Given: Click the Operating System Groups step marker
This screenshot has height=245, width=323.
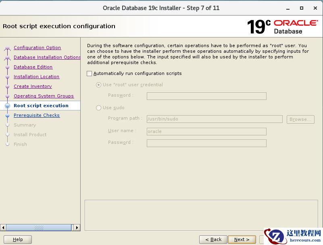Looking at the screenshot, I should pos(7,96).
